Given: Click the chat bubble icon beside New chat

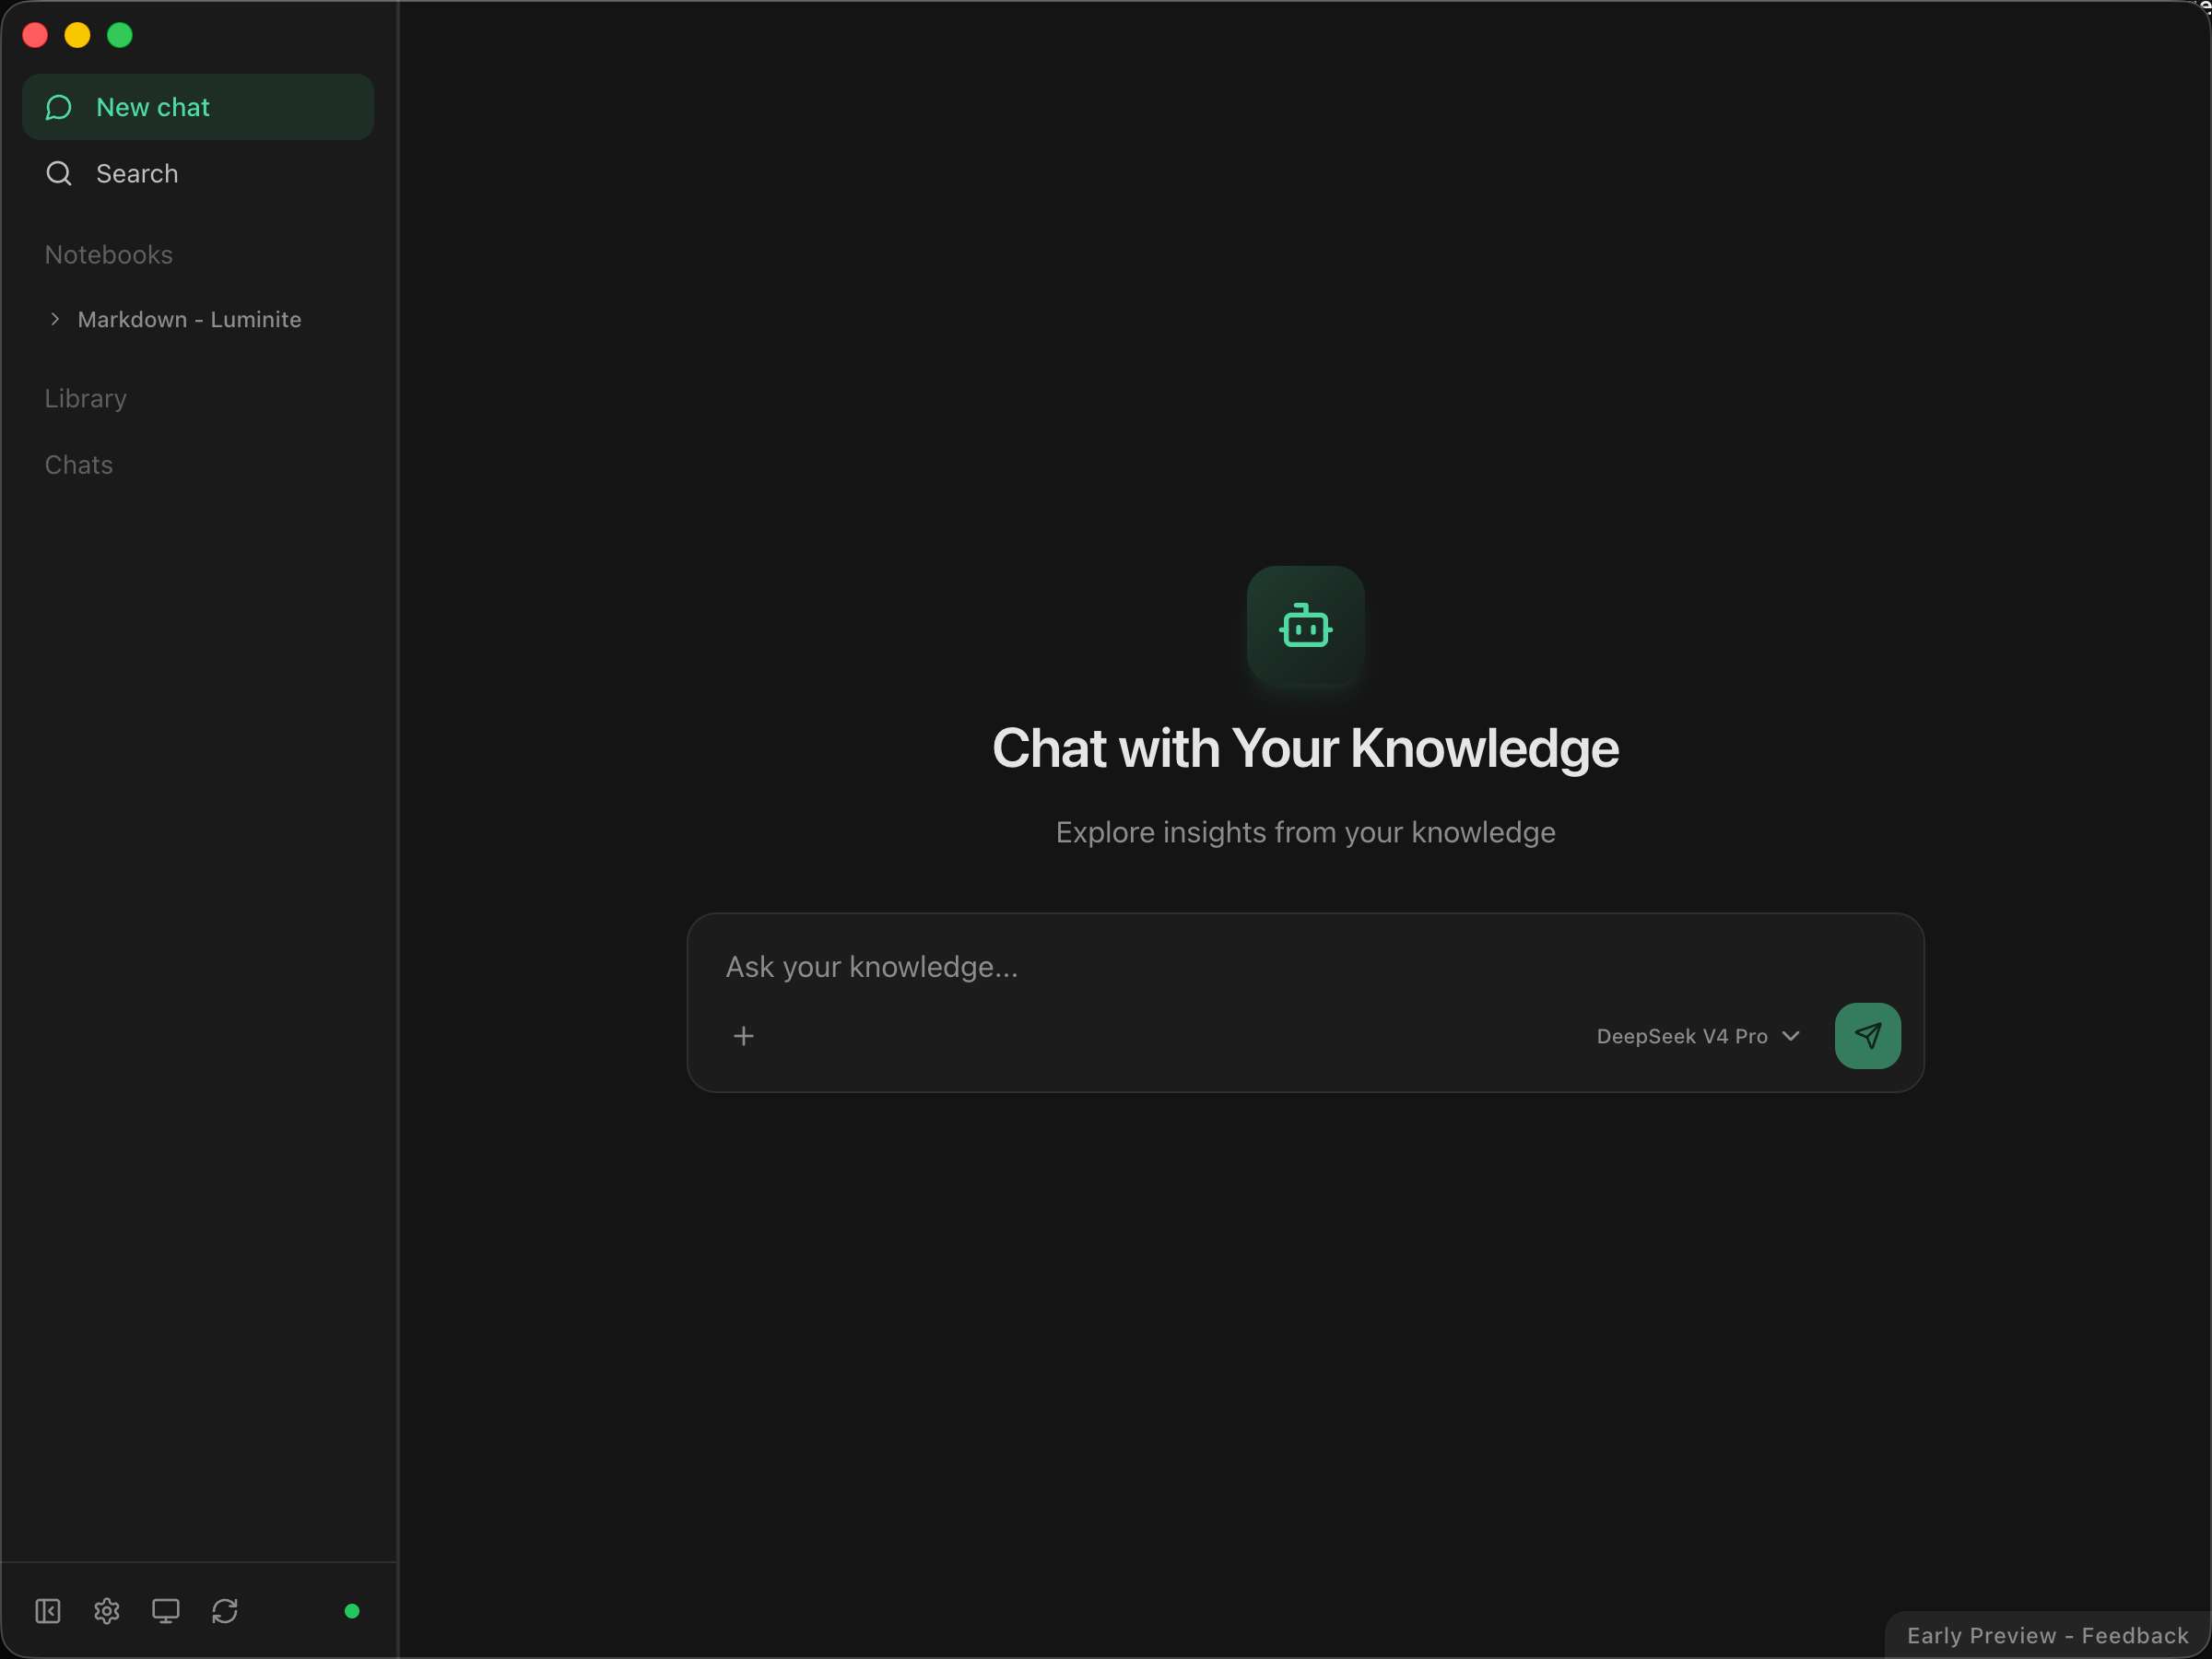Looking at the screenshot, I should coord(59,107).
